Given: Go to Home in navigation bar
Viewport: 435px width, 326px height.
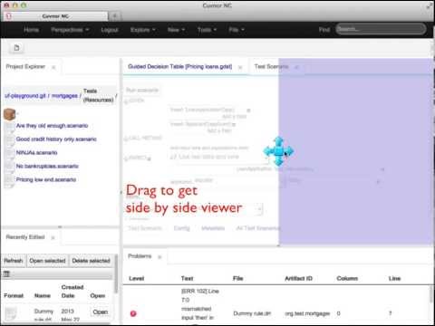Looking at the screenshot, I should click(31, 30).
